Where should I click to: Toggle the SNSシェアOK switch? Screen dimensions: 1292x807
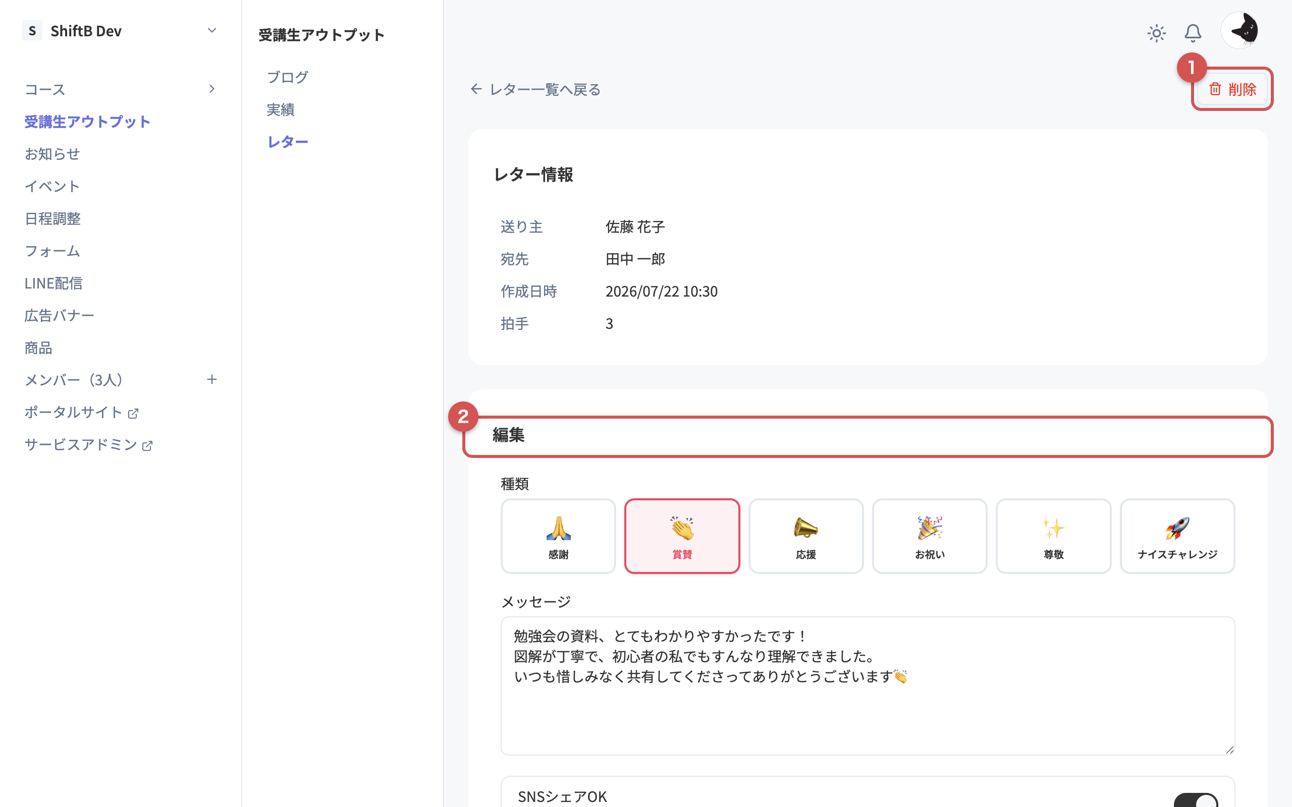(1196, 800)
